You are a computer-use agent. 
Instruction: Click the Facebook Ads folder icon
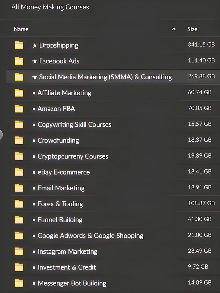point(19,61)
